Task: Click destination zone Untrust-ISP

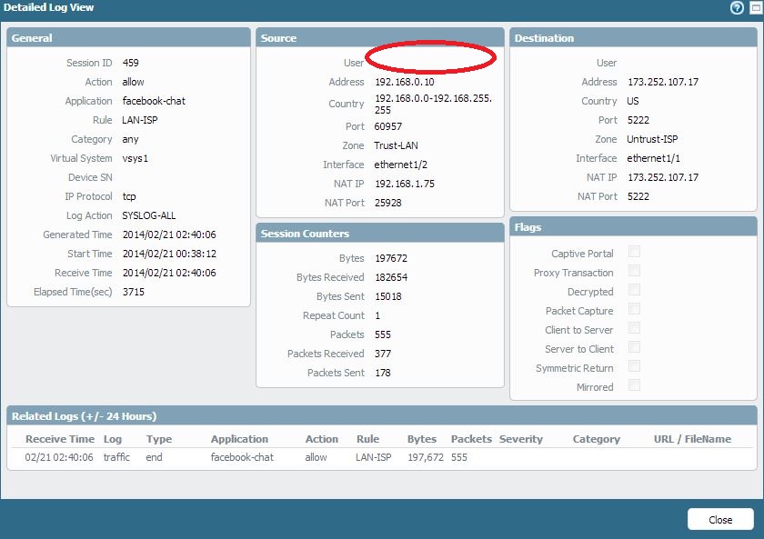Action: pyautogui.click(x=652, y=139)
